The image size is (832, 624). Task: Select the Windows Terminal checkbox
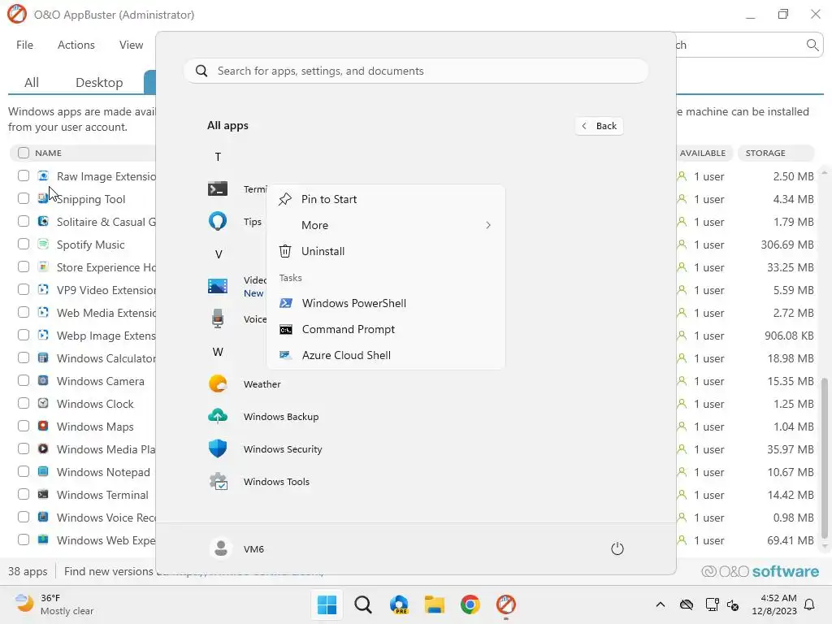click(x=24, y=495)
